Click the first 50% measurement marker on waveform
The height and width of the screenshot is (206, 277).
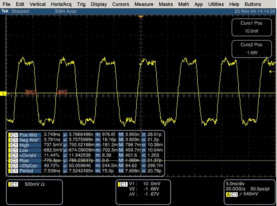coord(31,92)
